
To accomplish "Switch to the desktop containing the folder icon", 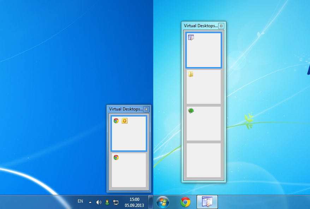I will (x=204, y=87).
